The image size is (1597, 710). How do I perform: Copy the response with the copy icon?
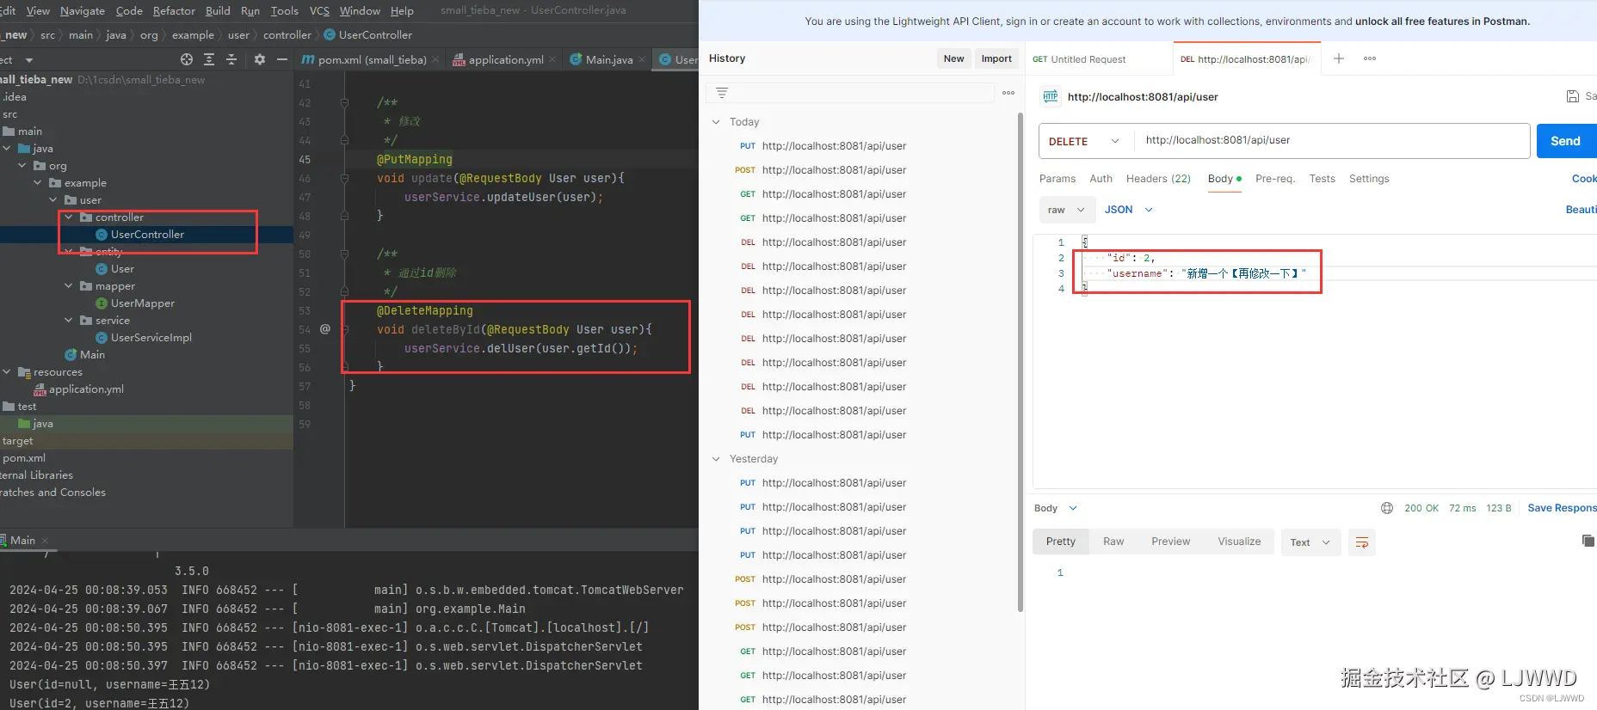click(1588, 541)
